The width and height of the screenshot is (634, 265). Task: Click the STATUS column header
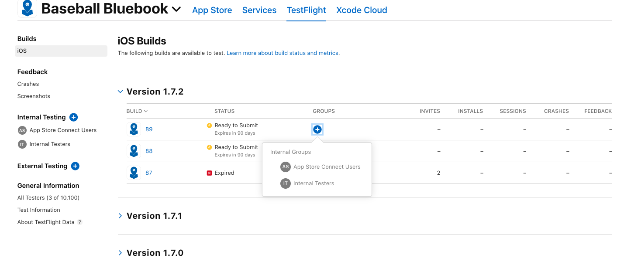[x=224, y=111]
